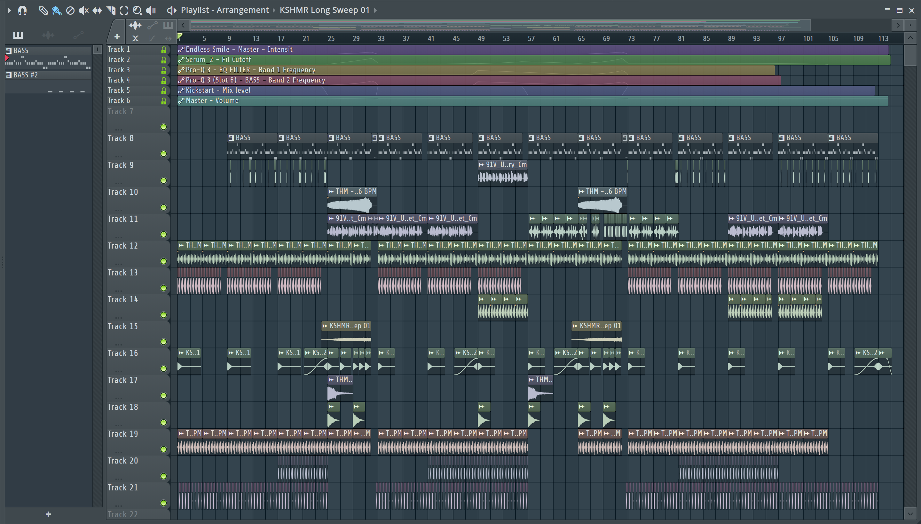This screenshot has width=921, height=524.
Task: Click the horizontal stretch arrows icon
Action: point(168,38)
